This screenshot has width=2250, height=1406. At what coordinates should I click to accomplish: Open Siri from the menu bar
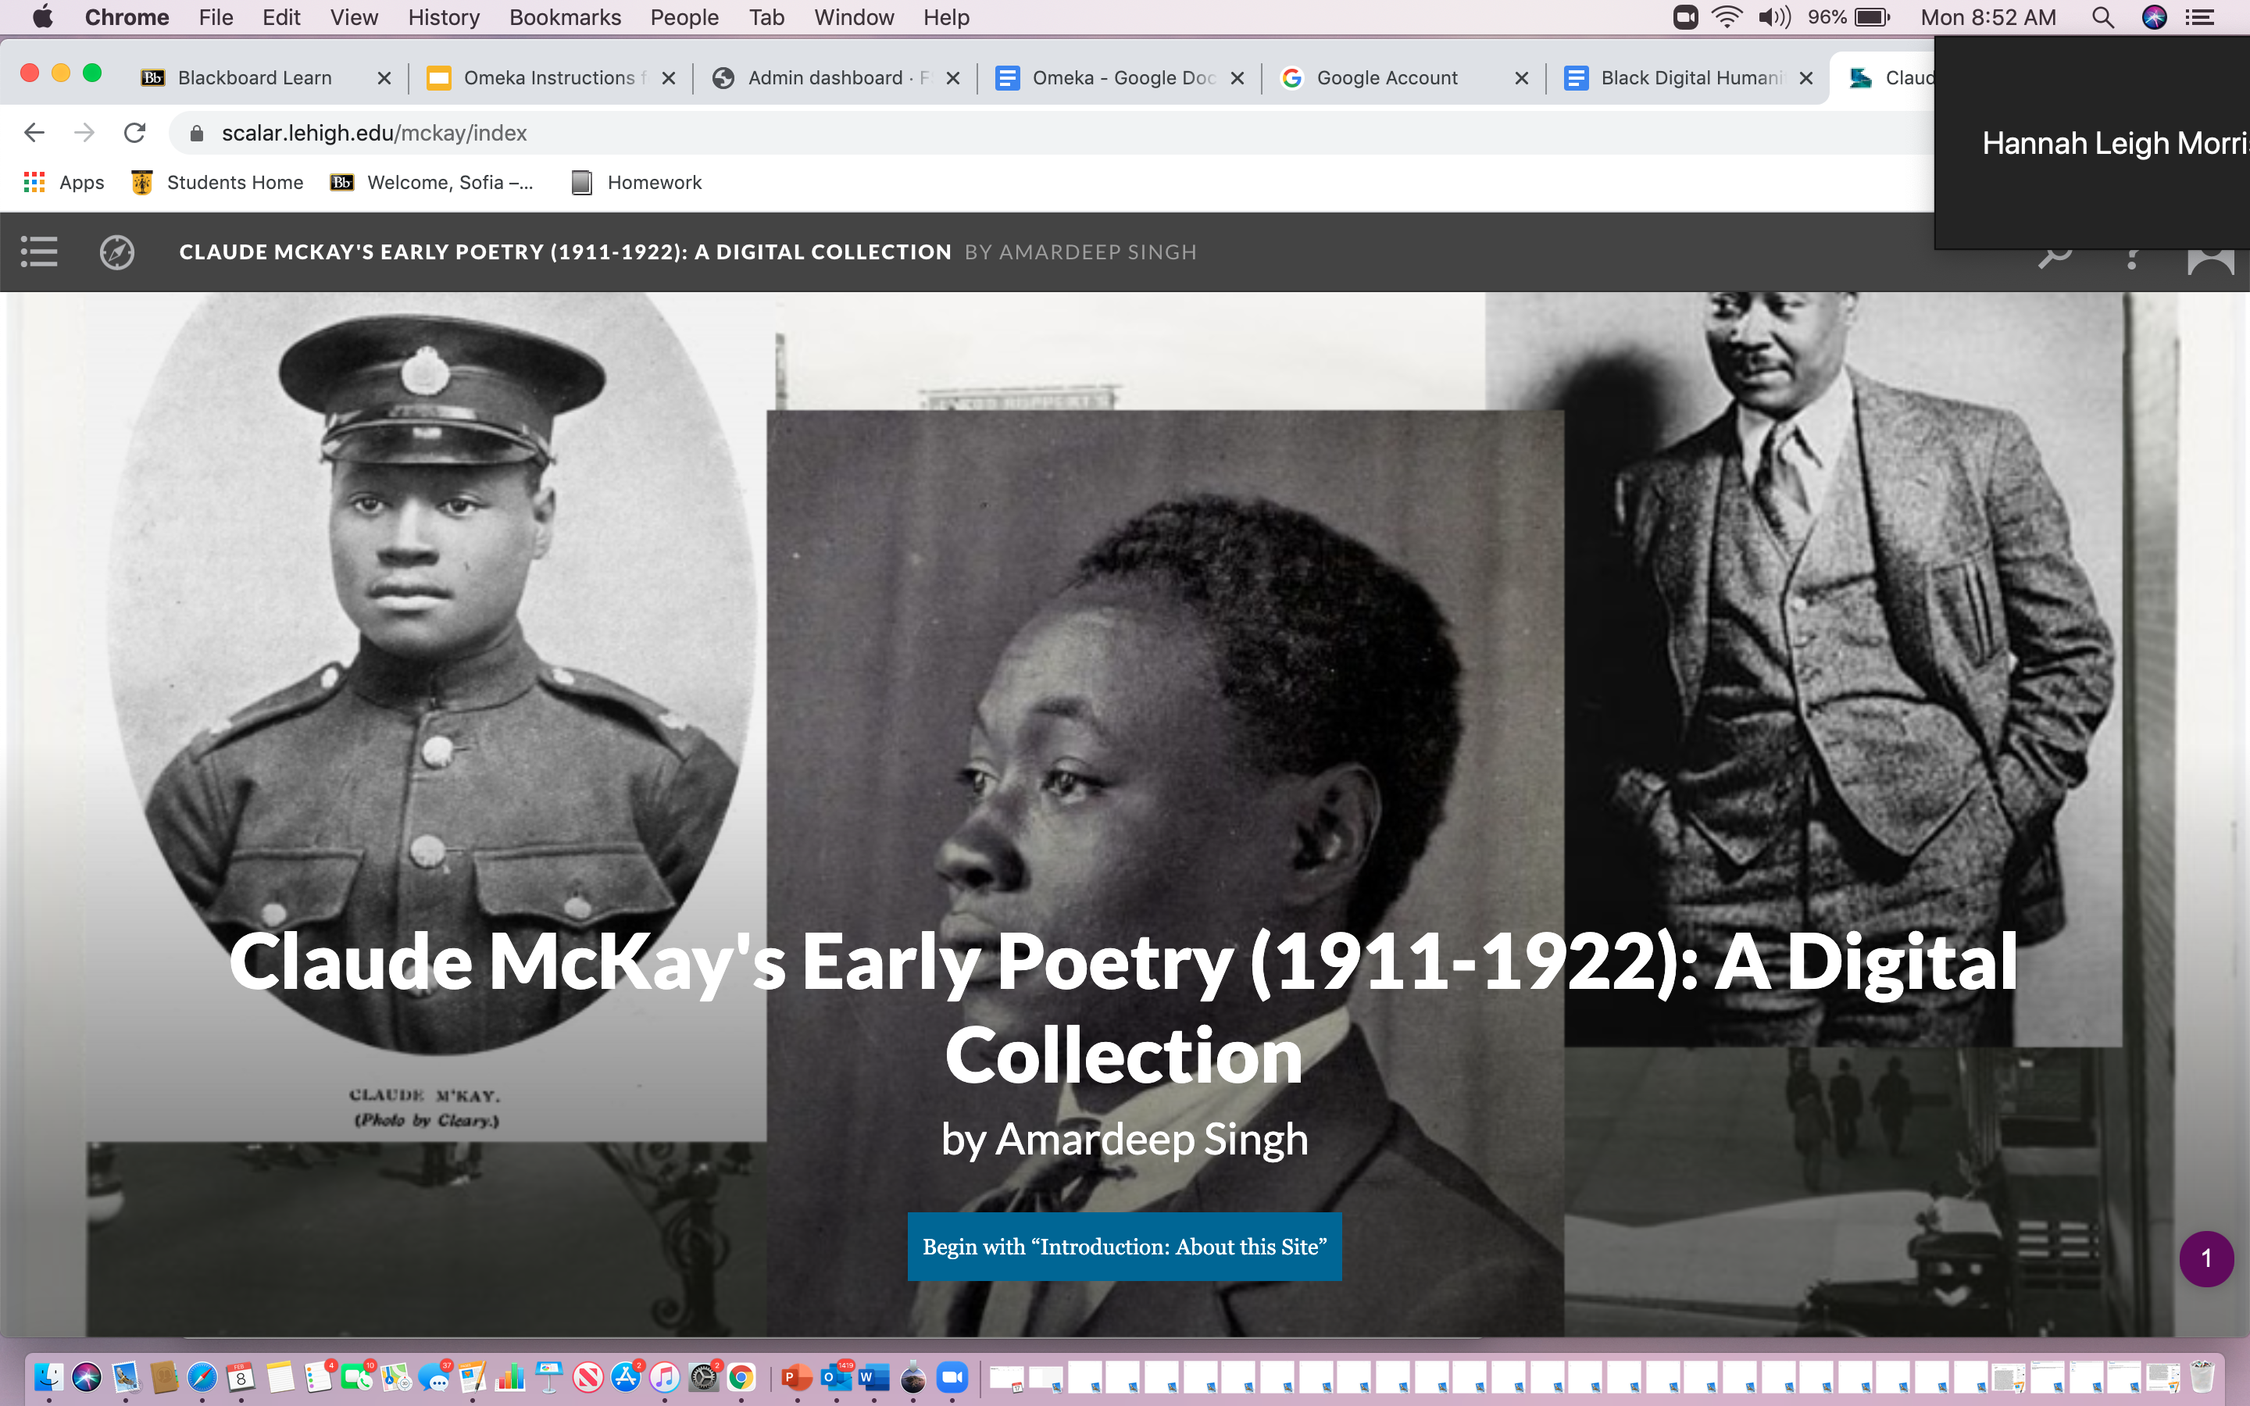(x=2154, y=16)
